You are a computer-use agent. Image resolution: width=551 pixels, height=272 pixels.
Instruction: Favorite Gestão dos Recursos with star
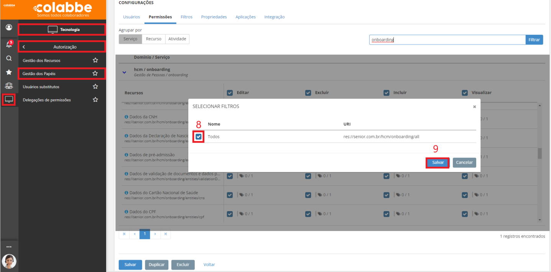point(95,61)
